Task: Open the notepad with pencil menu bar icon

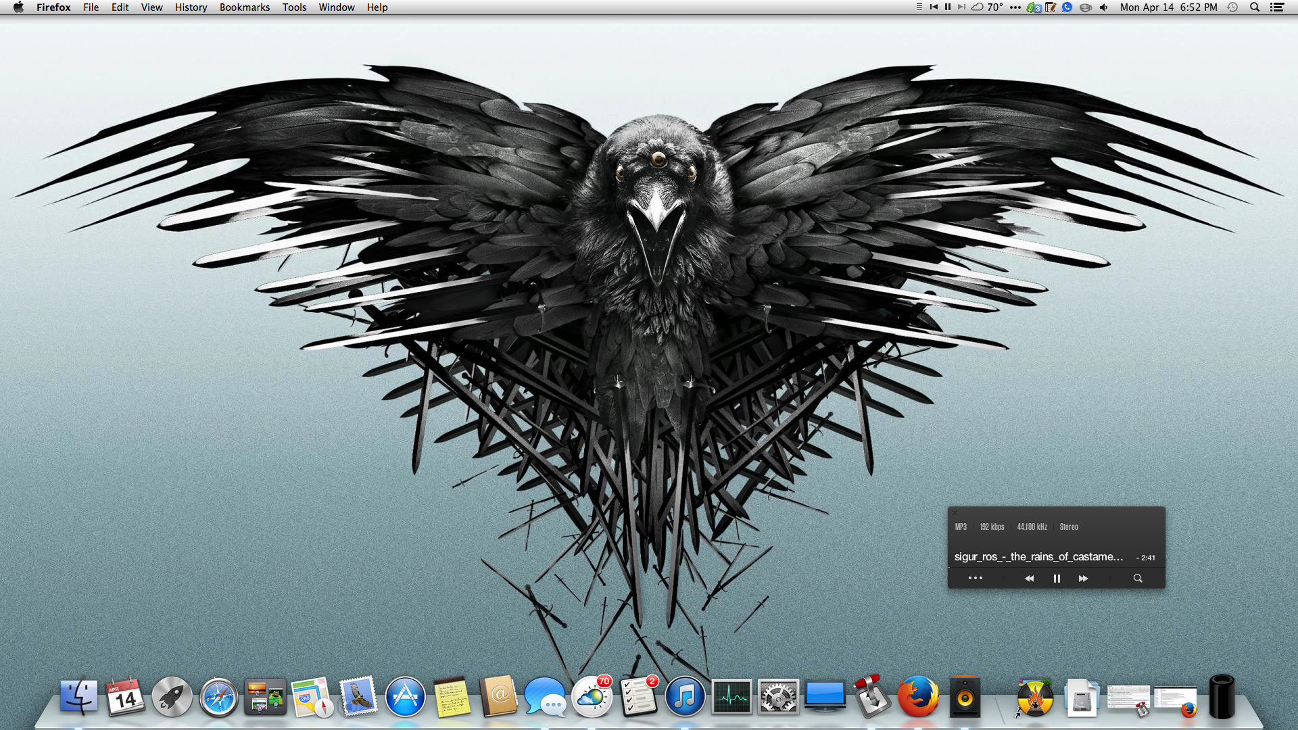Action: coord(1051,7)
